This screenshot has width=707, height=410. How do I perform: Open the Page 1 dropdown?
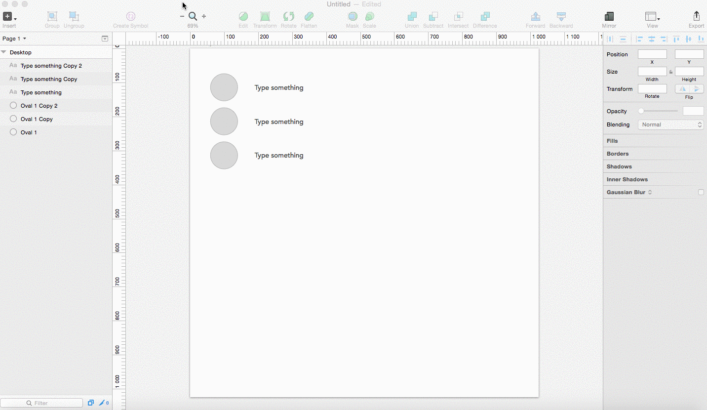[x=14, y=39]
